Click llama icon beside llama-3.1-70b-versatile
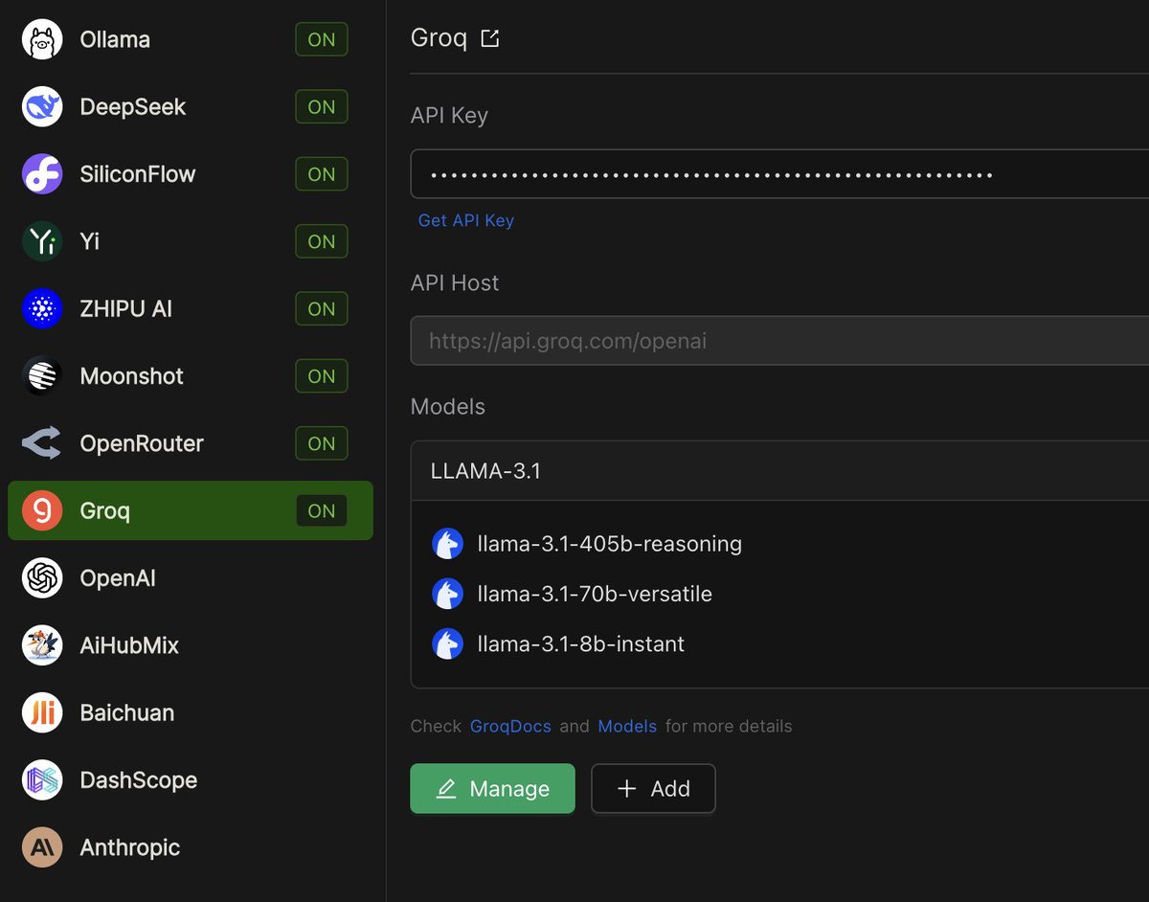 447,594
